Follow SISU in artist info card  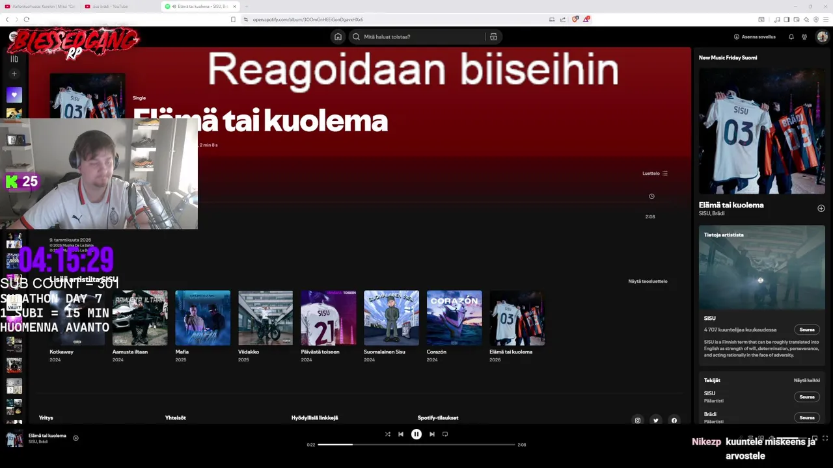click(807, 330)
